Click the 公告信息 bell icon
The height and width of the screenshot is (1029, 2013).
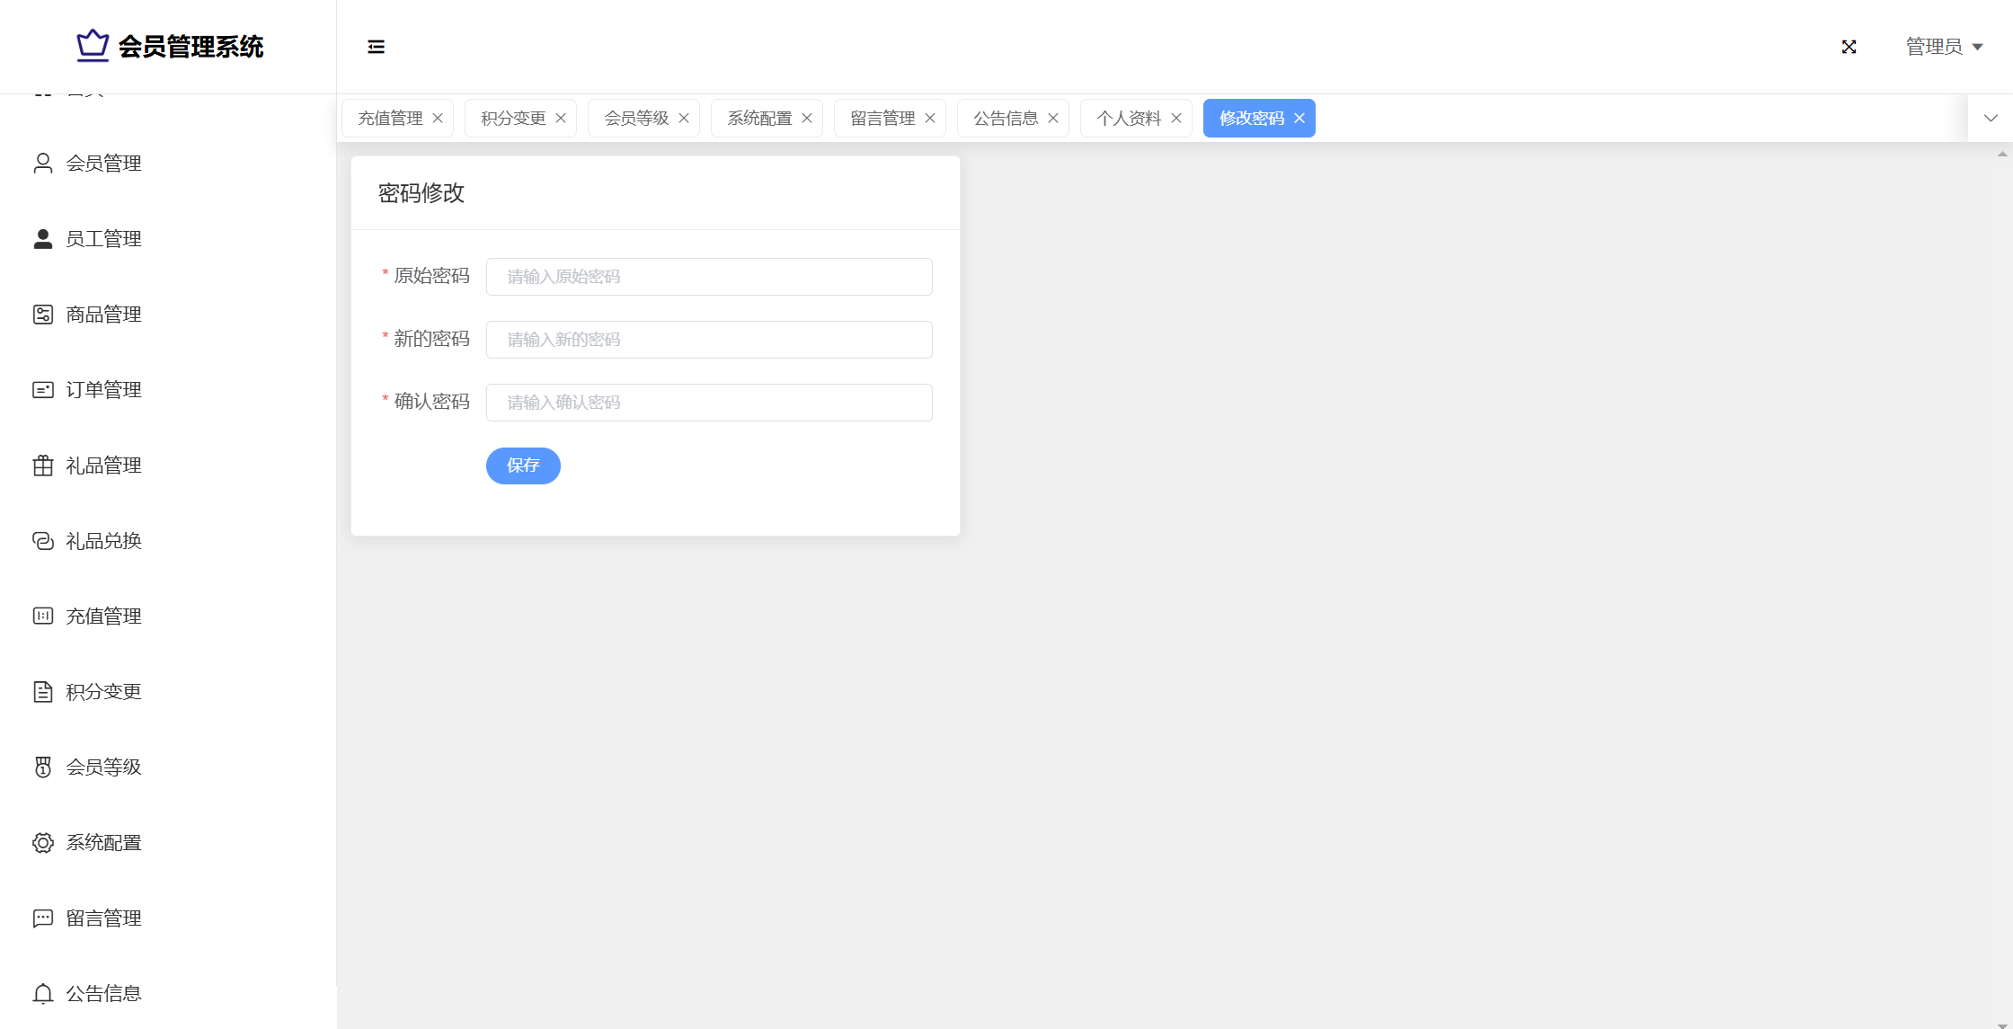(x=42, y=994)
